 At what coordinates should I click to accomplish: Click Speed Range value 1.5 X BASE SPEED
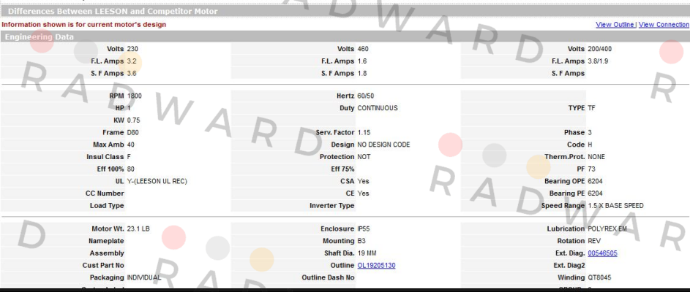(x=615, y=206)
